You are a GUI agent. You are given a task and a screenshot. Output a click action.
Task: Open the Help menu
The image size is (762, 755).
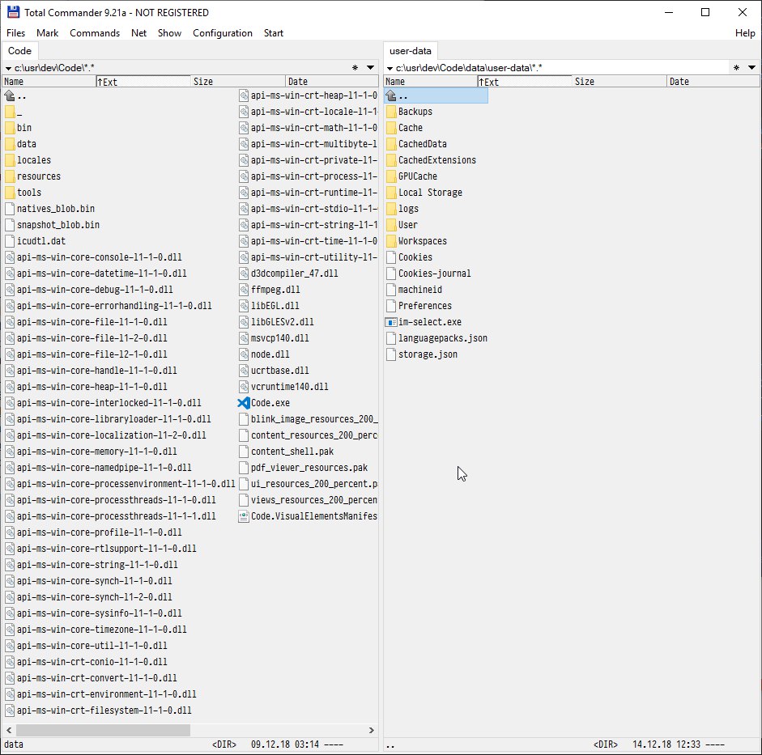pos(745,33)
